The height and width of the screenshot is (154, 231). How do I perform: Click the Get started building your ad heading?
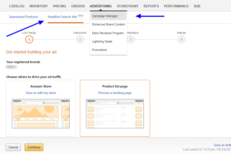pyautogui.click(x=31, y=52)
